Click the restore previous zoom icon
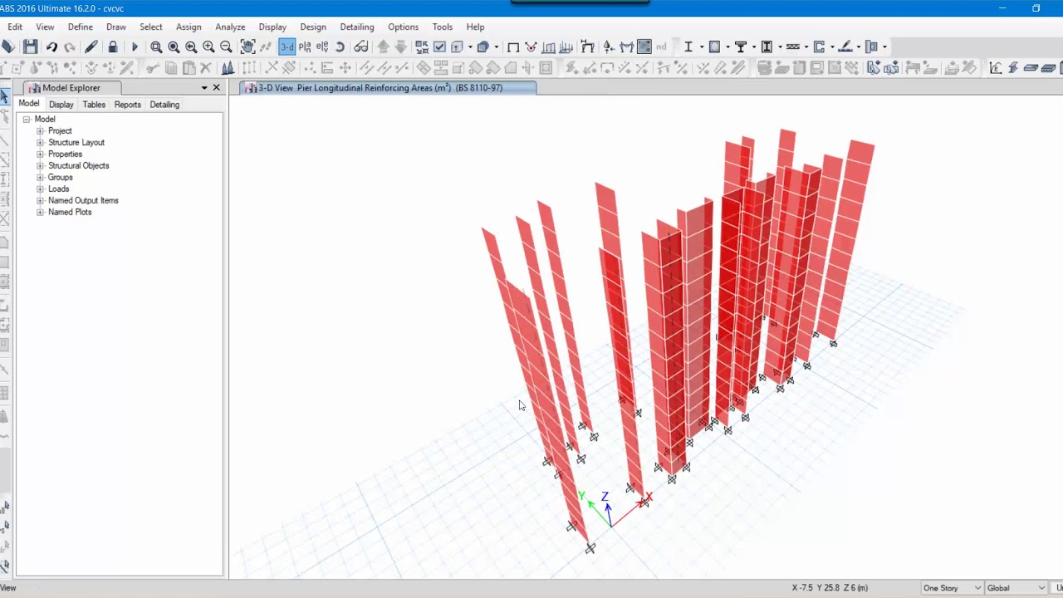Image resolution: width=1063 pixels, height=598 pixels. click(191, 47)
